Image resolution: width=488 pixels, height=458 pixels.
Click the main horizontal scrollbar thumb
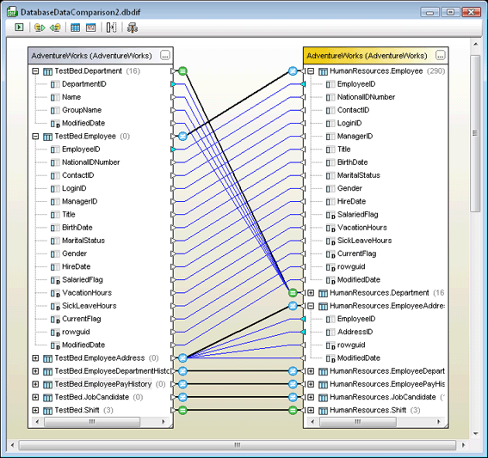238,445
